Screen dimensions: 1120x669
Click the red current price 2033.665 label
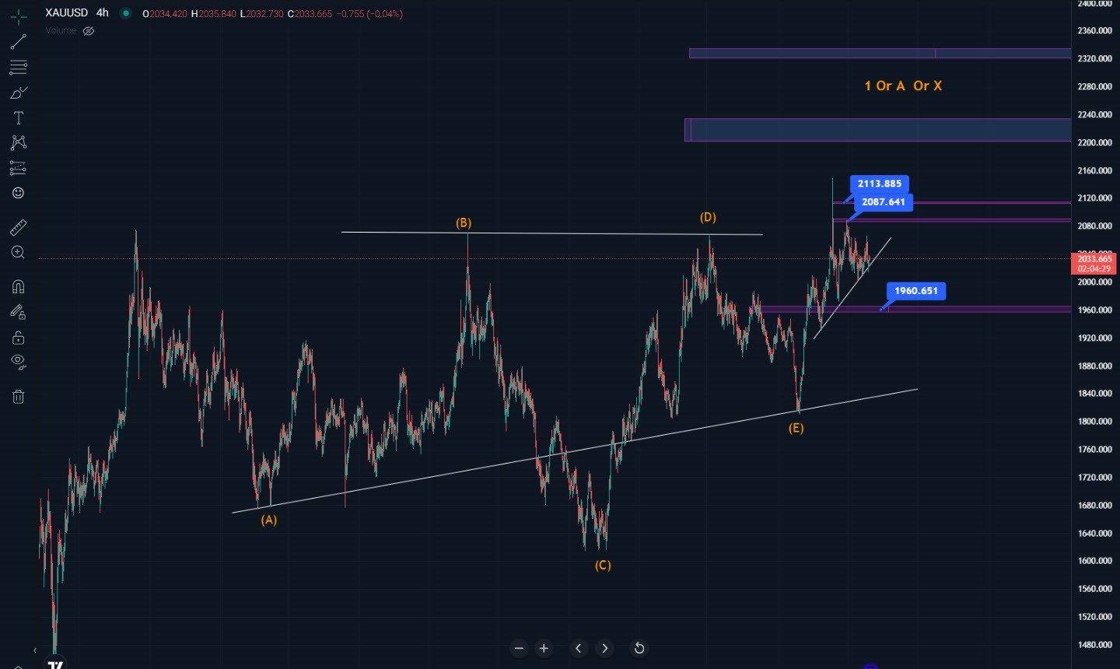pyautogui.click(x=1094, y=264)
